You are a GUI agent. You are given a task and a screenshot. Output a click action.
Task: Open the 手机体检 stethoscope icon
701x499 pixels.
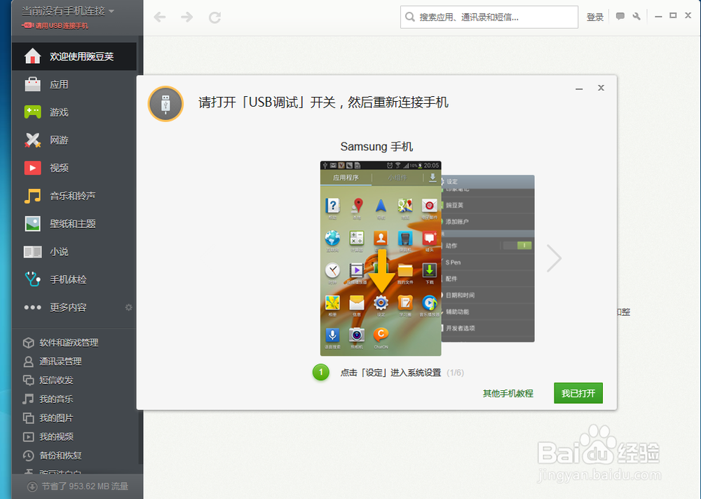[x=33, y=279]
